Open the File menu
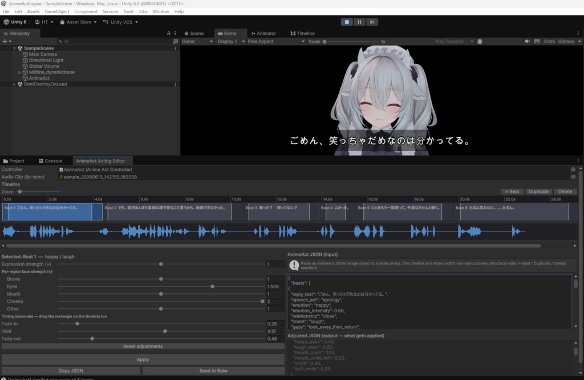This screenshot has width=584, height=380. pos(6,11)
